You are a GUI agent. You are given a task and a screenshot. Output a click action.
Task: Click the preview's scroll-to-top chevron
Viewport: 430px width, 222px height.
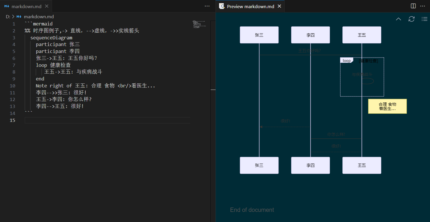398,19
